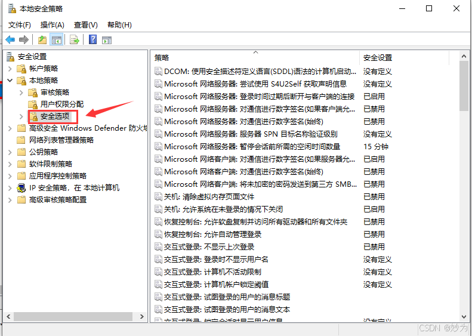472x336 pixels.
Task: Click the 公钥策略 folder icon
Action: [21, 152]
